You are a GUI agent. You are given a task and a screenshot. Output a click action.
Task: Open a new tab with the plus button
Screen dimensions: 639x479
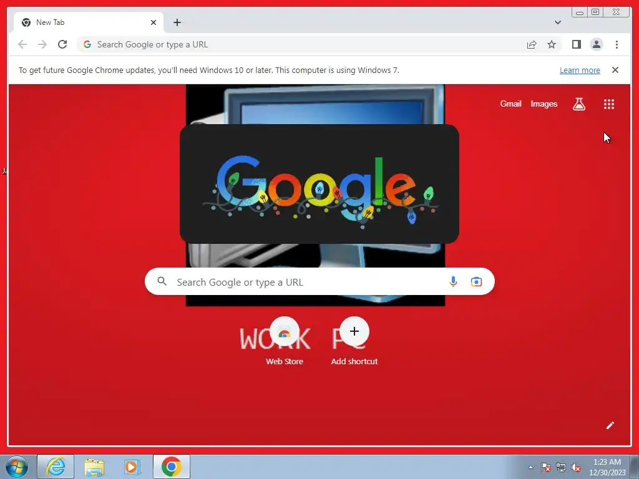[177, 22]
